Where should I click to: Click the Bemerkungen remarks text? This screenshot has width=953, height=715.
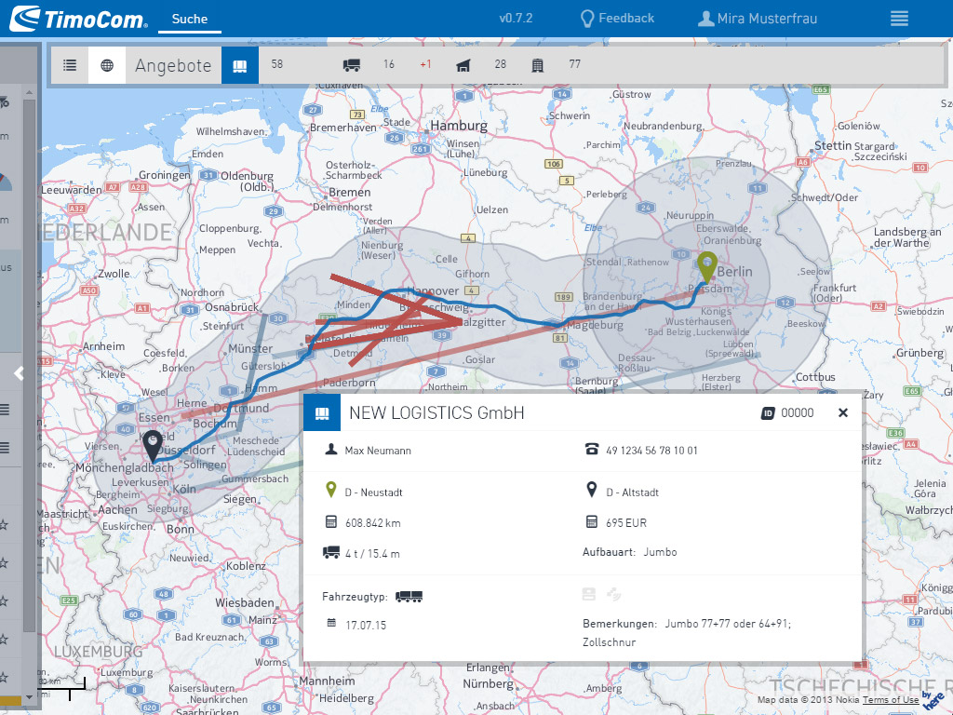[687, 632]
